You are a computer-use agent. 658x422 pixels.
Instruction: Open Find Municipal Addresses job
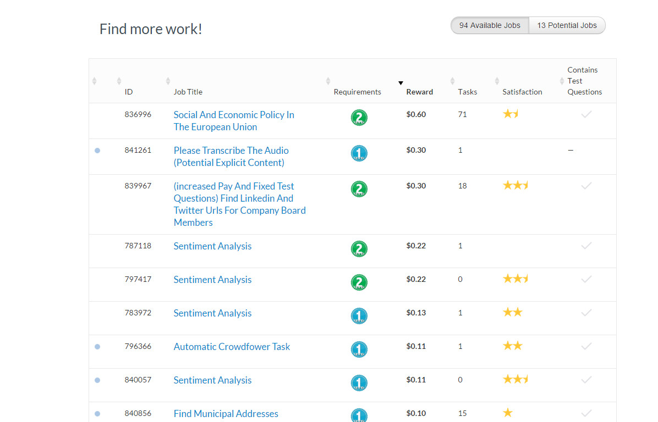tap(226, 414)
